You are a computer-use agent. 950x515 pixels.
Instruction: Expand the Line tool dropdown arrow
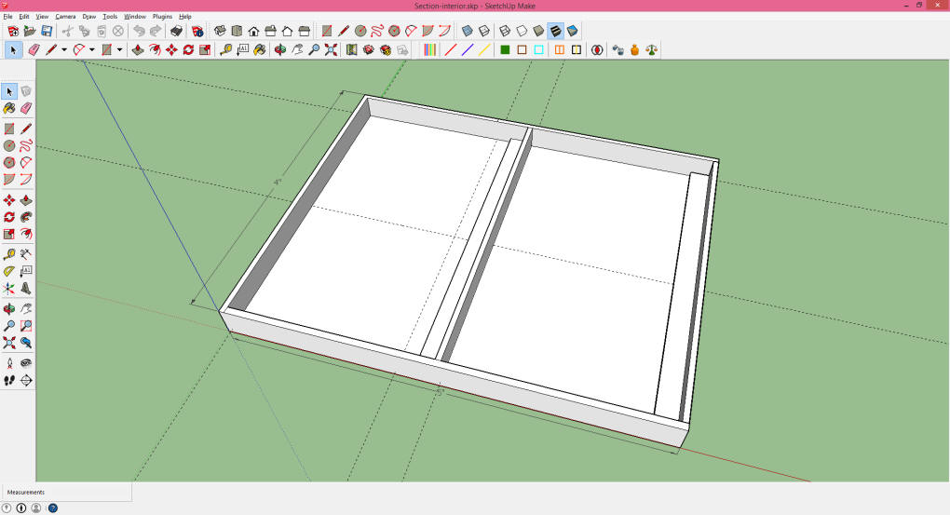[x=64, y=49]
